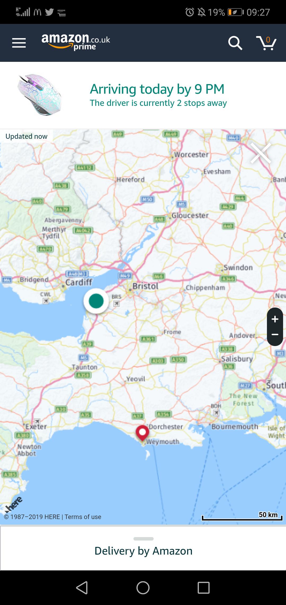Tap the Android recent apps button
This screenshot has height=605, width=286.
[204, 587]
